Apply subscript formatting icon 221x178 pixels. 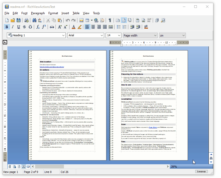(38, 27)
